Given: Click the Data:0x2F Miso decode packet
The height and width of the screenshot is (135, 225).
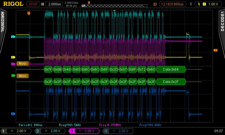Looking at the screenshot, I should 171,82.
